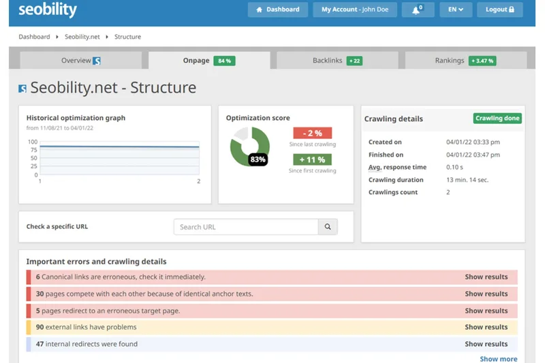Click the seobility logo
The width and height of the screenshot is (545, 363).
point(48,10)
